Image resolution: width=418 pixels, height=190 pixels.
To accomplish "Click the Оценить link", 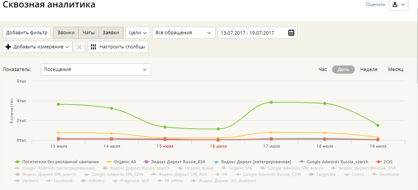I will coord(375,4).
